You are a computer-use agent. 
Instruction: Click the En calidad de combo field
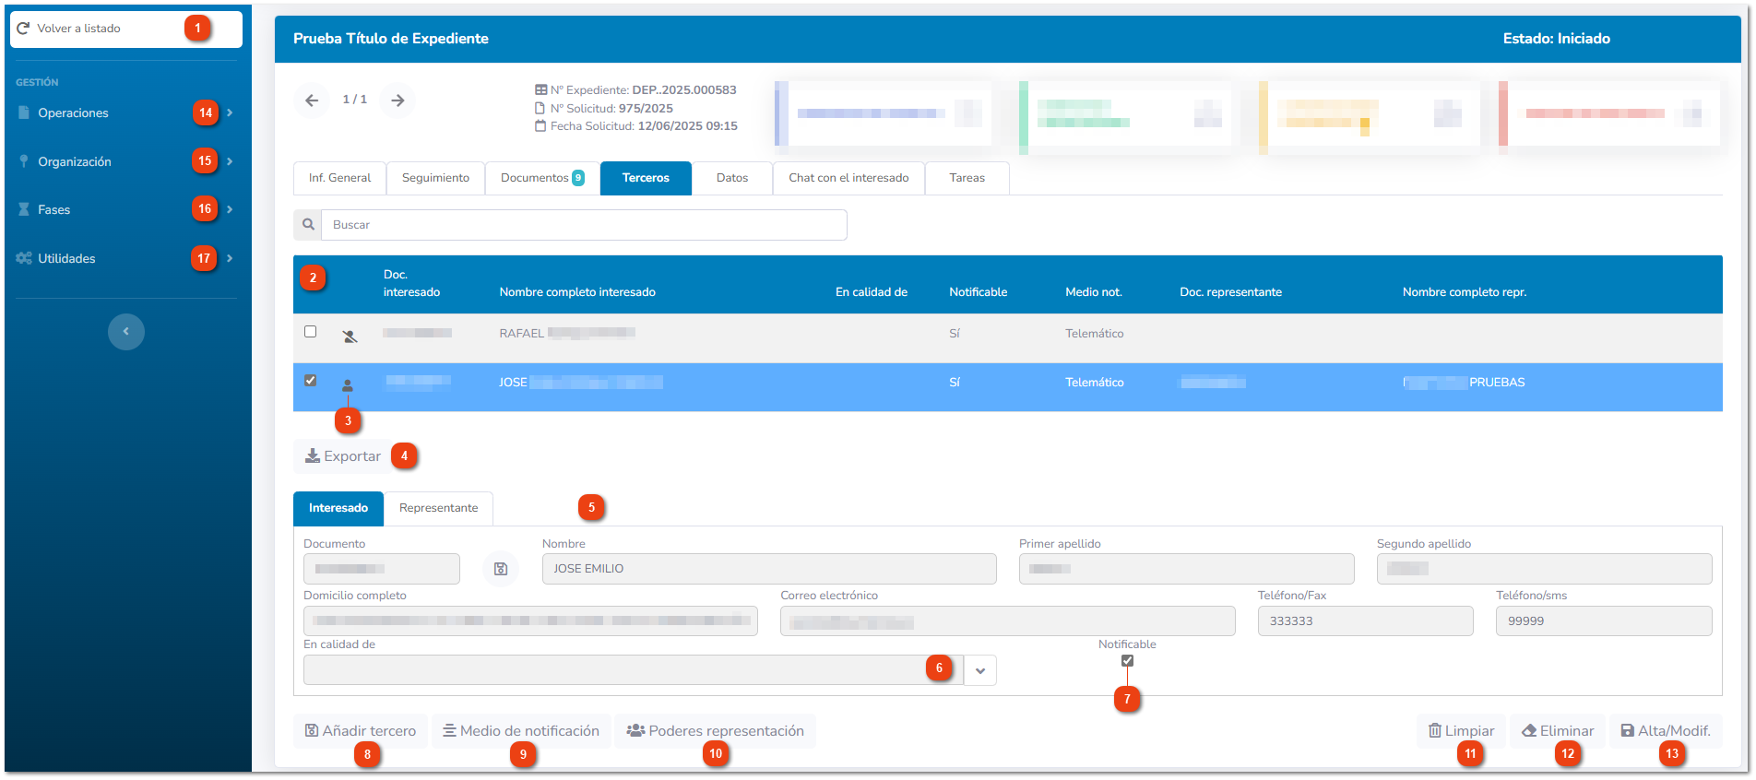(634, 670)
